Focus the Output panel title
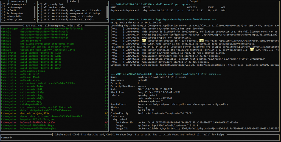The image size is (281, 142). tap(193, 1)
